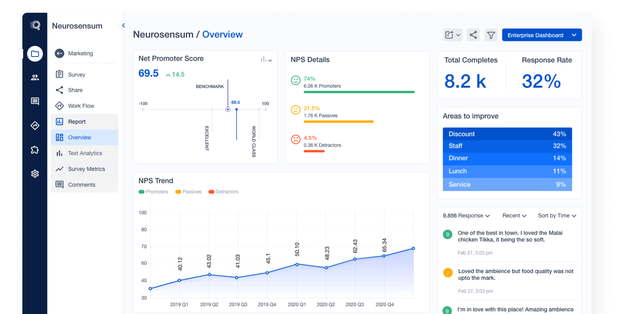
Task: Open the people/contacts icon in dark sidebar
Action: pyautogui.click(x=35, y=78)
